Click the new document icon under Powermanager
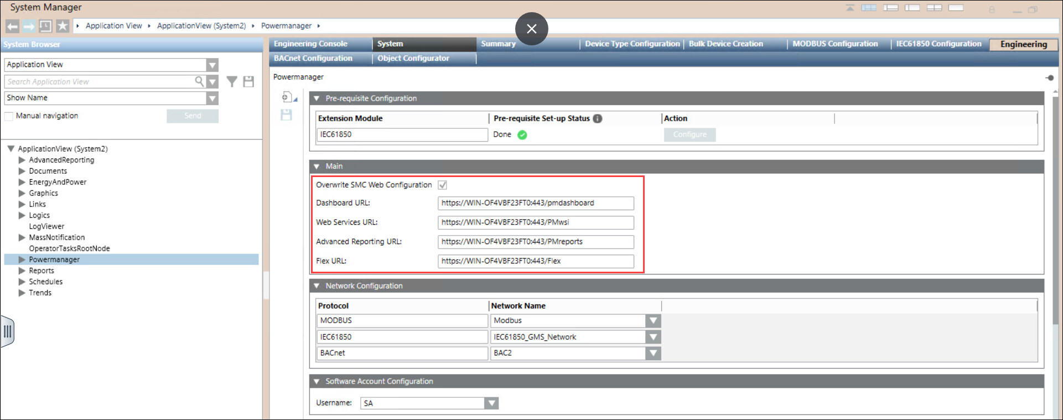The width and height of the screenshot is (1063, 420). [x=286, y=97]
